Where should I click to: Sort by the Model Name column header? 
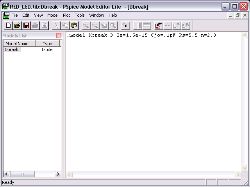pyautogui.click(x=19, y=43)
